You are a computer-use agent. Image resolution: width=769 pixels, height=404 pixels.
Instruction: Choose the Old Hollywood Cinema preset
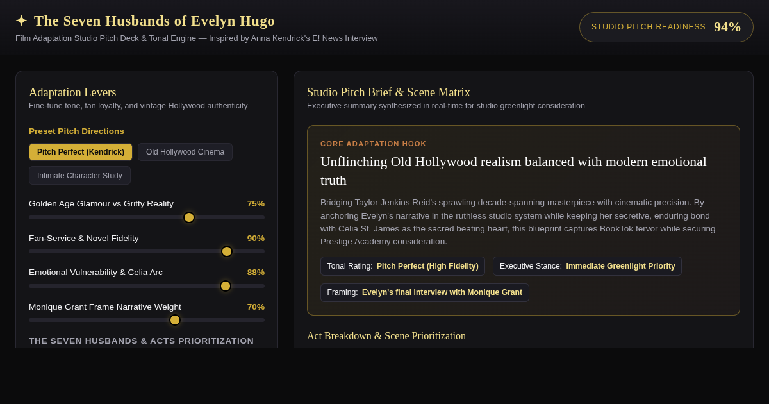click(x=185, y=152)
